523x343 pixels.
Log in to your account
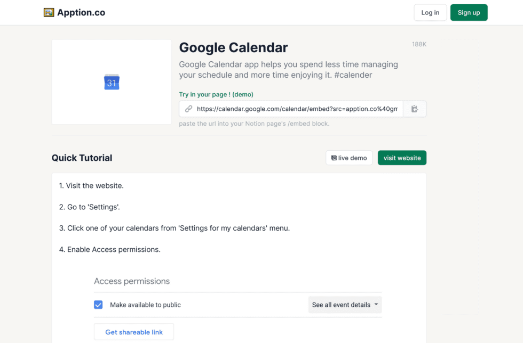(x=430, y=13)
